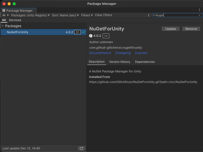Image resolution: width=203 pixels, height=152 pixels.
Task: Clear the search field with the X icon
Action: tap(199, 15)
